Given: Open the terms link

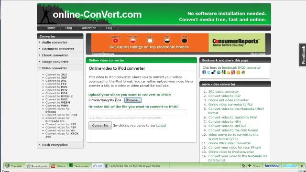Looking at the screenshot, I should point(161,125).
